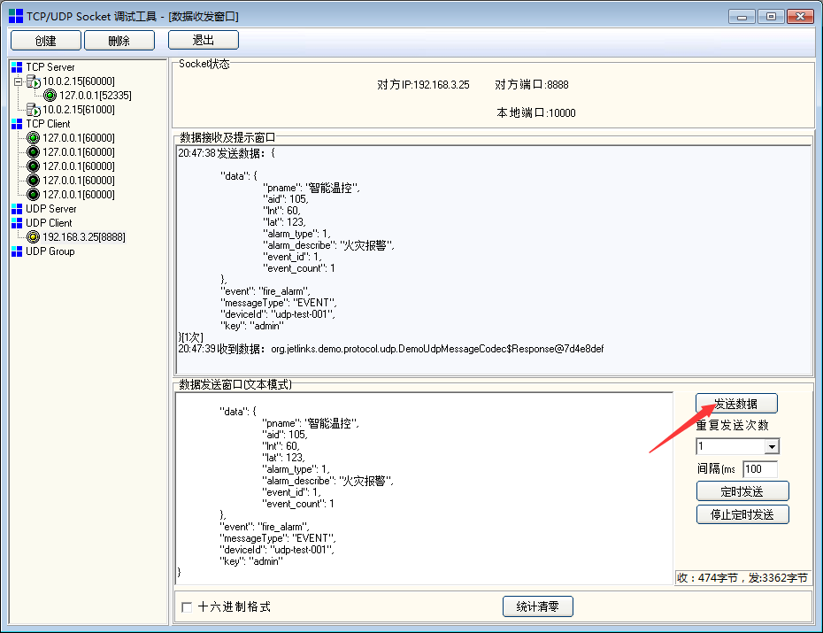Select the 10.0.2.15[61000] server icon
823x633 pixels.
[34, 110]
